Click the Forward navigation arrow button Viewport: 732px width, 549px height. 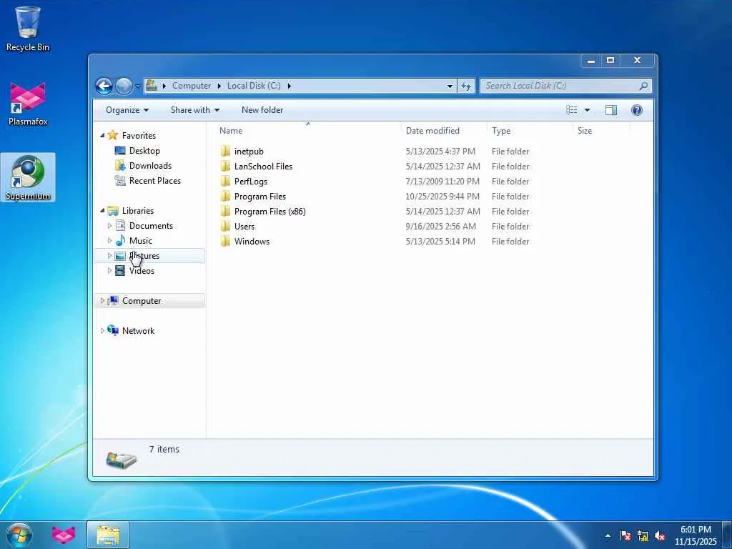[124, 86]
